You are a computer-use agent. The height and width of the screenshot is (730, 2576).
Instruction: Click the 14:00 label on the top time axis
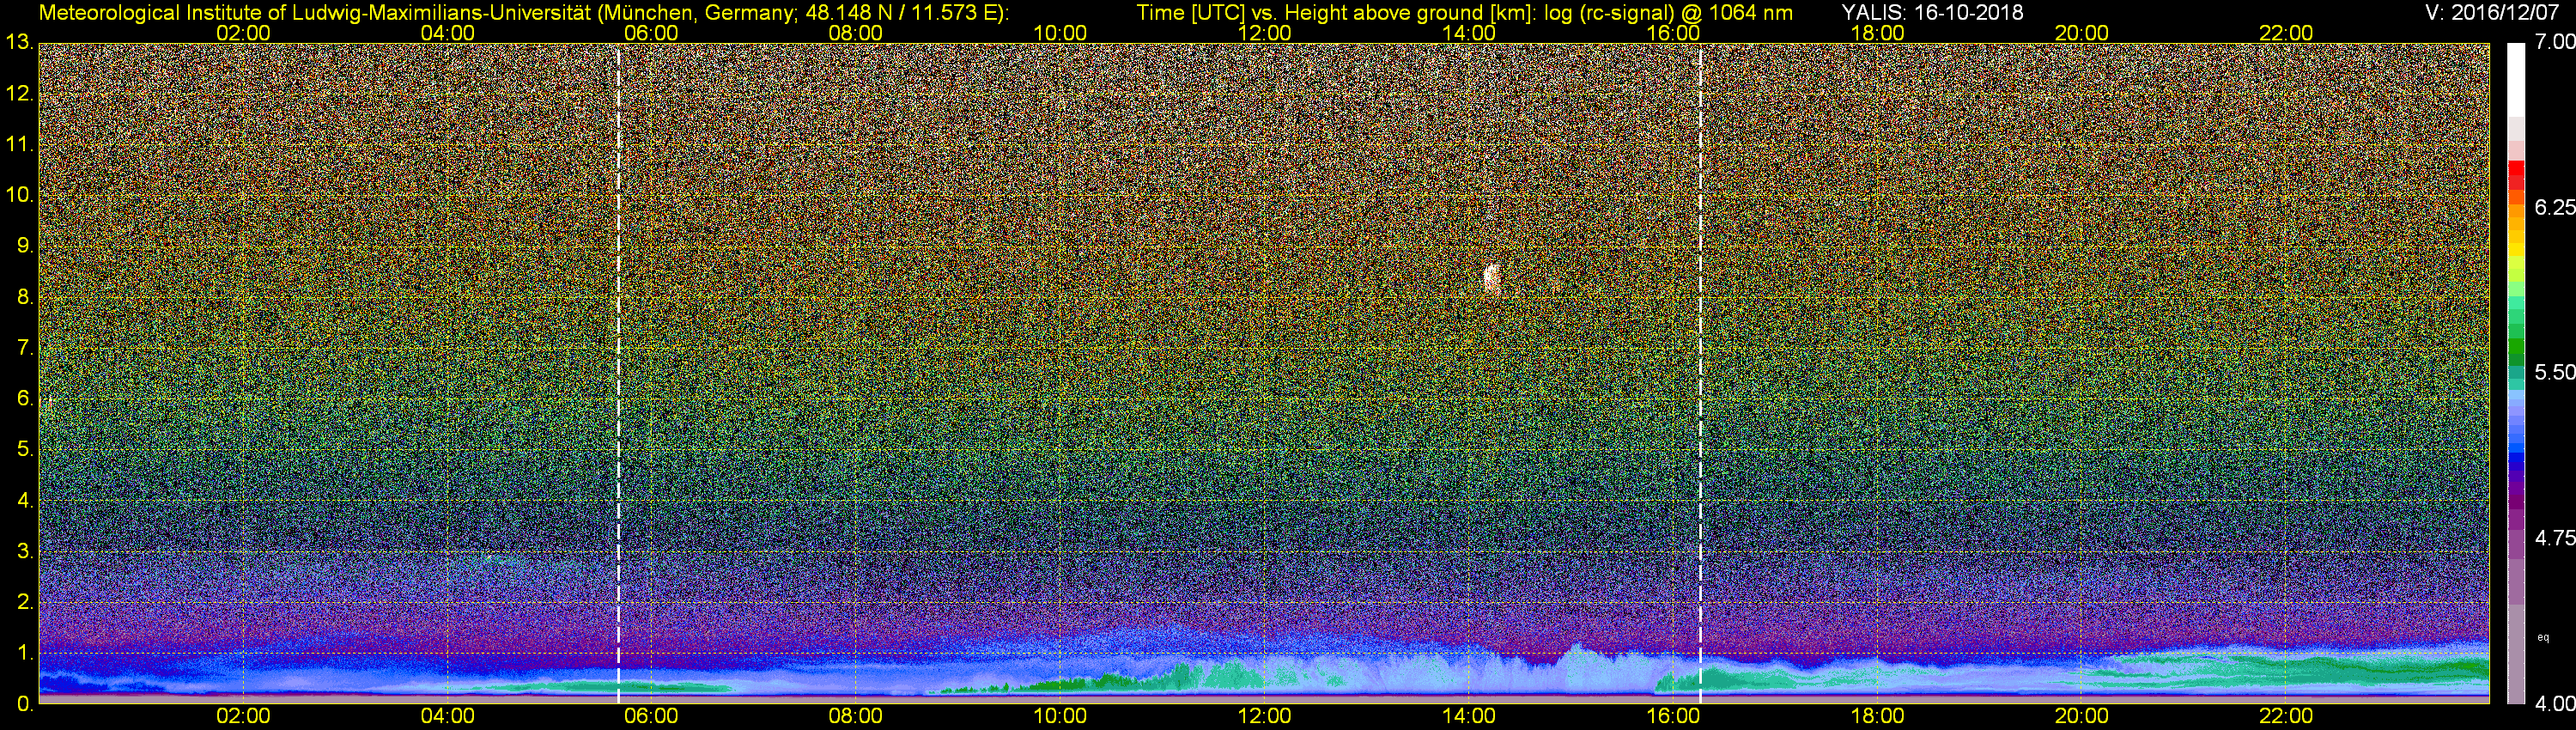click(1469, 33)
